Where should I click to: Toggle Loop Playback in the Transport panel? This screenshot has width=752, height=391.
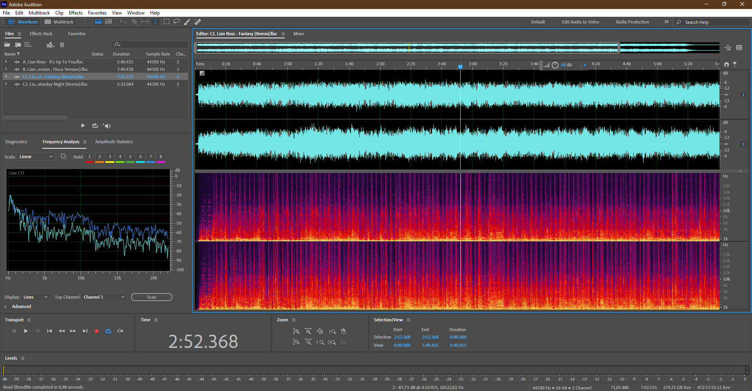[108, 331]
